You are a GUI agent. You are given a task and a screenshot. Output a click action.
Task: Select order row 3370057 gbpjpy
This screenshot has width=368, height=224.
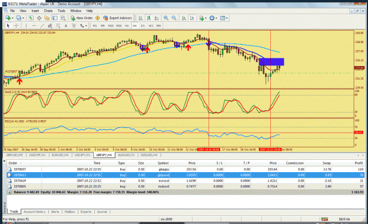coord(186,169)
